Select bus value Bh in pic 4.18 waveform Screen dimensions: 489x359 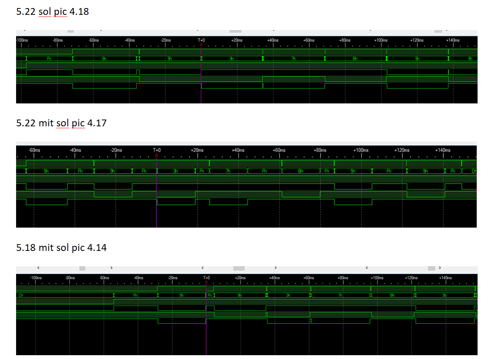(355, 58)
